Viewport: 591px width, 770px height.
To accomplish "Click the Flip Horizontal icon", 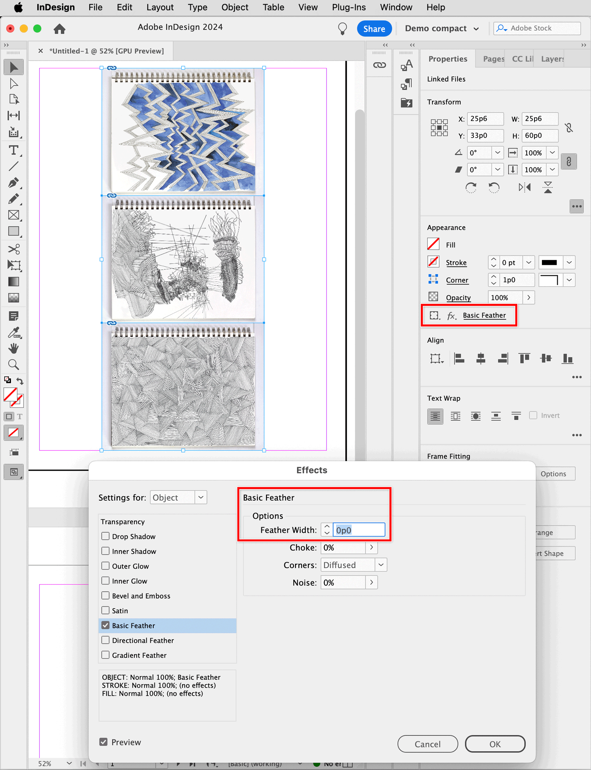I will pos(525,188).
